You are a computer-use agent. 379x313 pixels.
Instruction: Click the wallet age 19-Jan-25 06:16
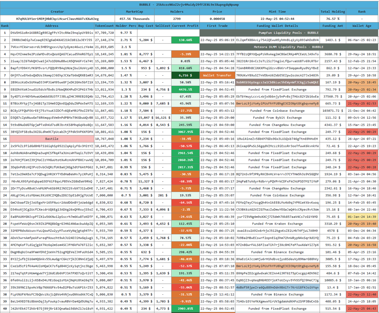pyautogui.click(x=362, y=280)
